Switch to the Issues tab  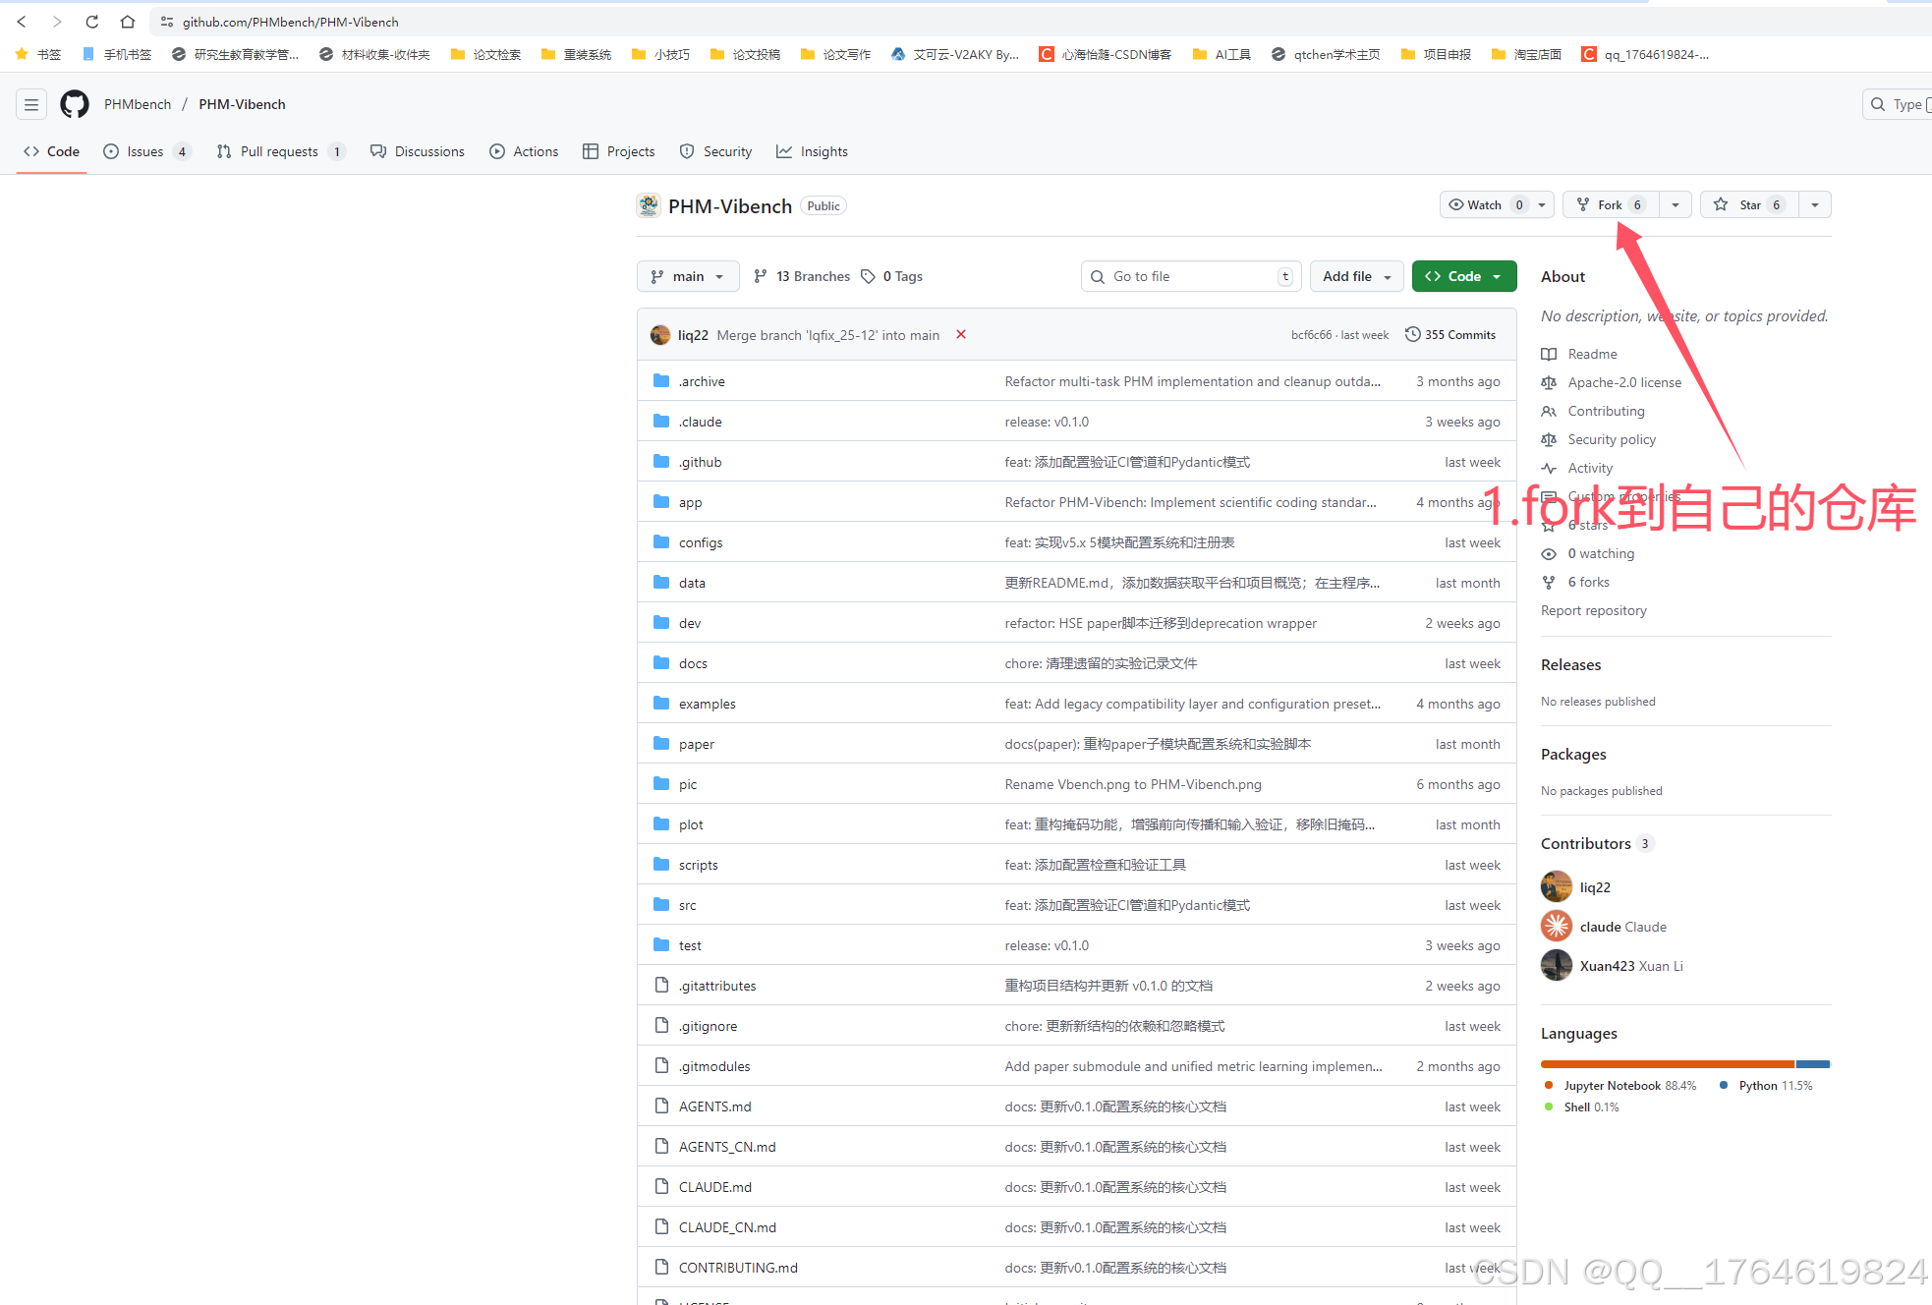[145, 151]
